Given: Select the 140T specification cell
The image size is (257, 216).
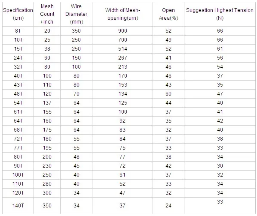Looking at the screenshot, I should [18, 206].
